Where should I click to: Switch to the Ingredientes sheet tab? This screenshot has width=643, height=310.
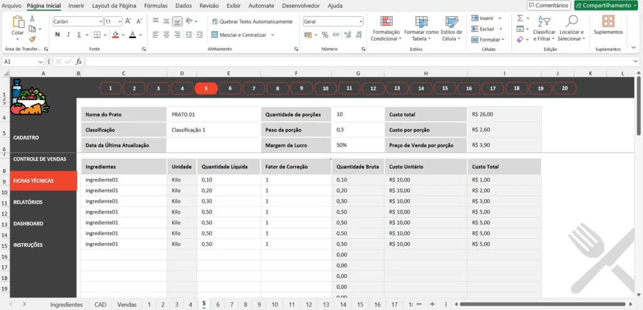point(67,304)
